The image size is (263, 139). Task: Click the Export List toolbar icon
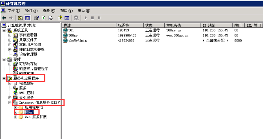[x=51, y=18]
